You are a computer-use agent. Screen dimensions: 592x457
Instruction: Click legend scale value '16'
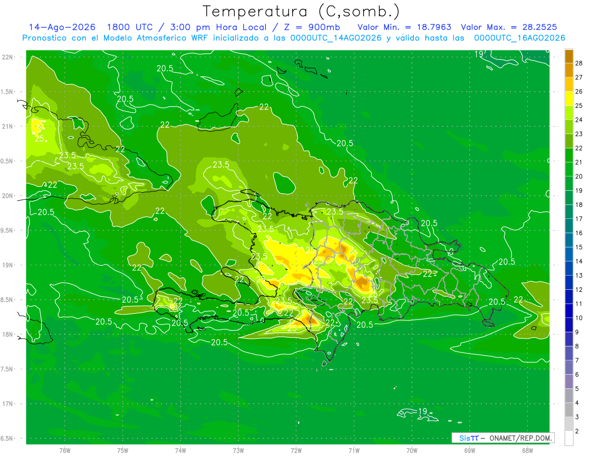pos(579,233)
